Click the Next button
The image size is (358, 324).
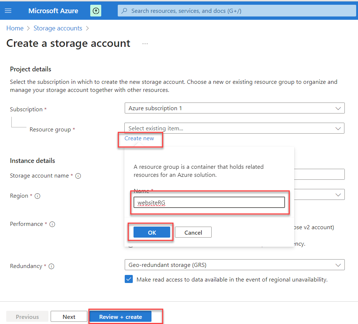tap(69, 317)
